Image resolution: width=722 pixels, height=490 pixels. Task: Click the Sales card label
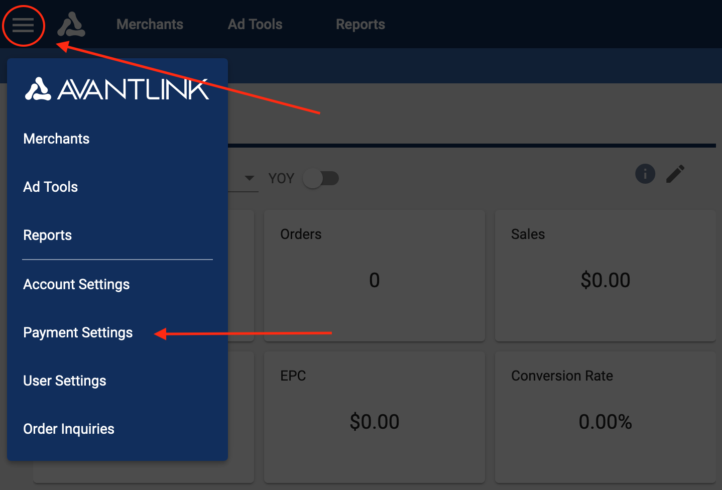coord(528,234)
